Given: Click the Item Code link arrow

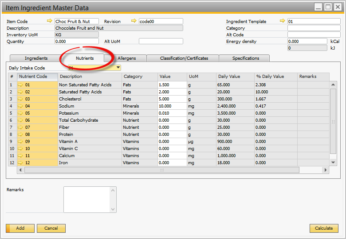Looking at the screenshot, I should point(50,21).
